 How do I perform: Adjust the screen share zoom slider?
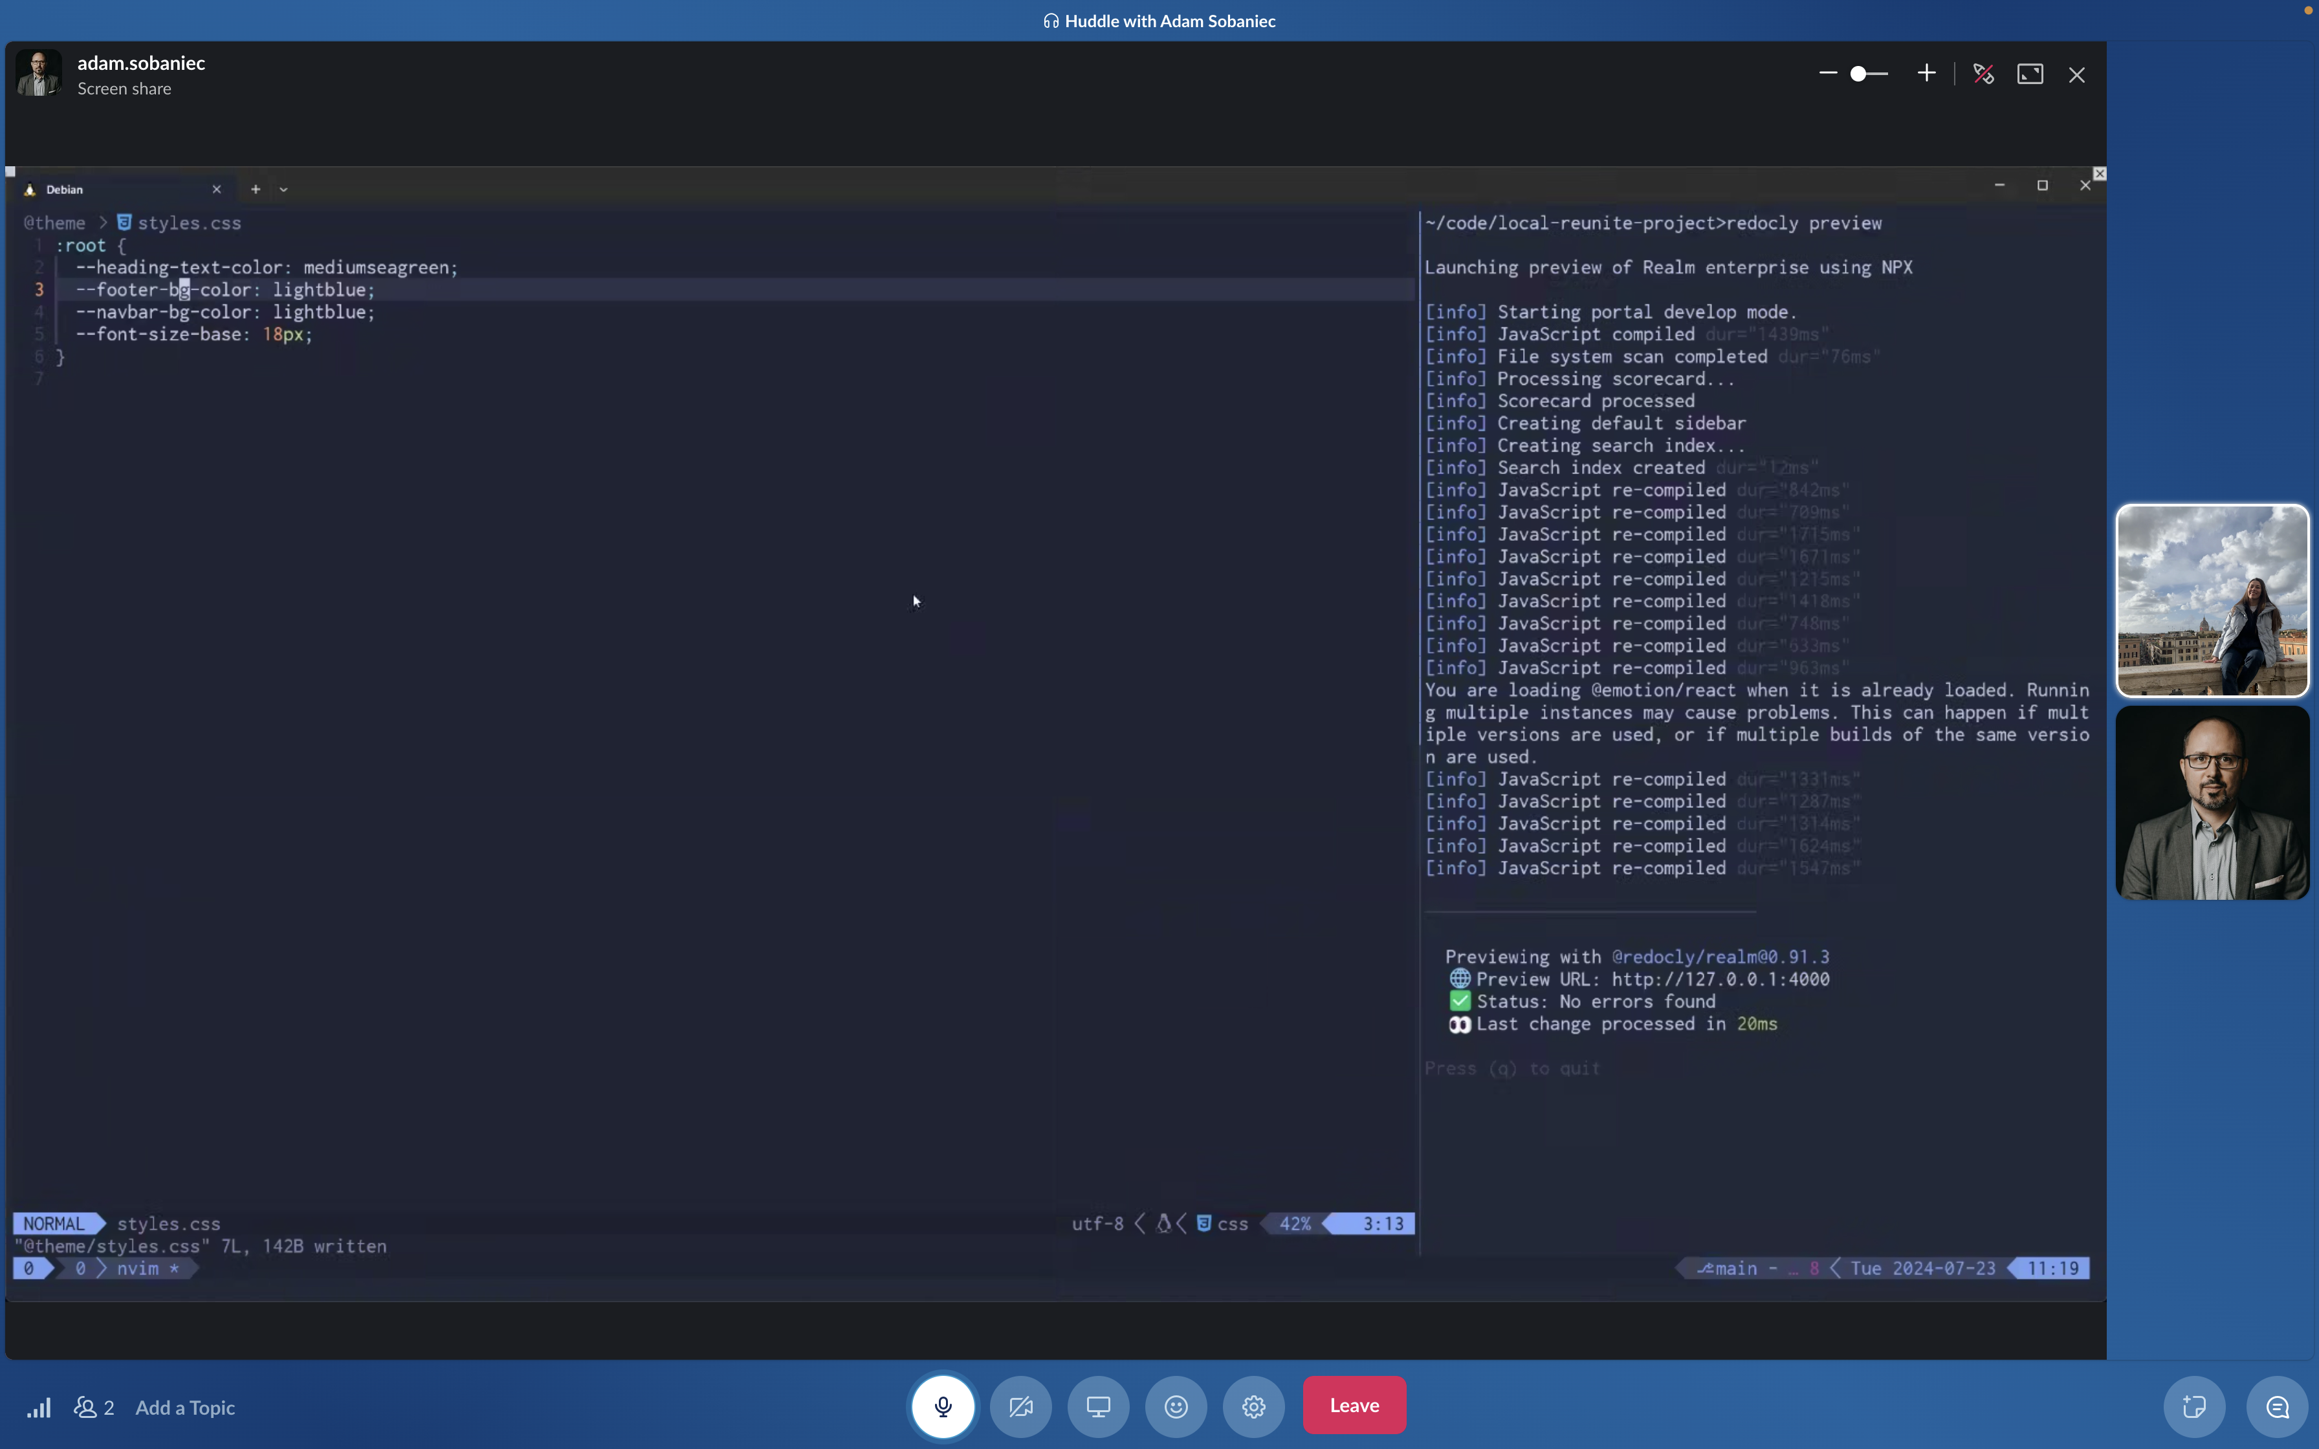[x=1859, y=74]
